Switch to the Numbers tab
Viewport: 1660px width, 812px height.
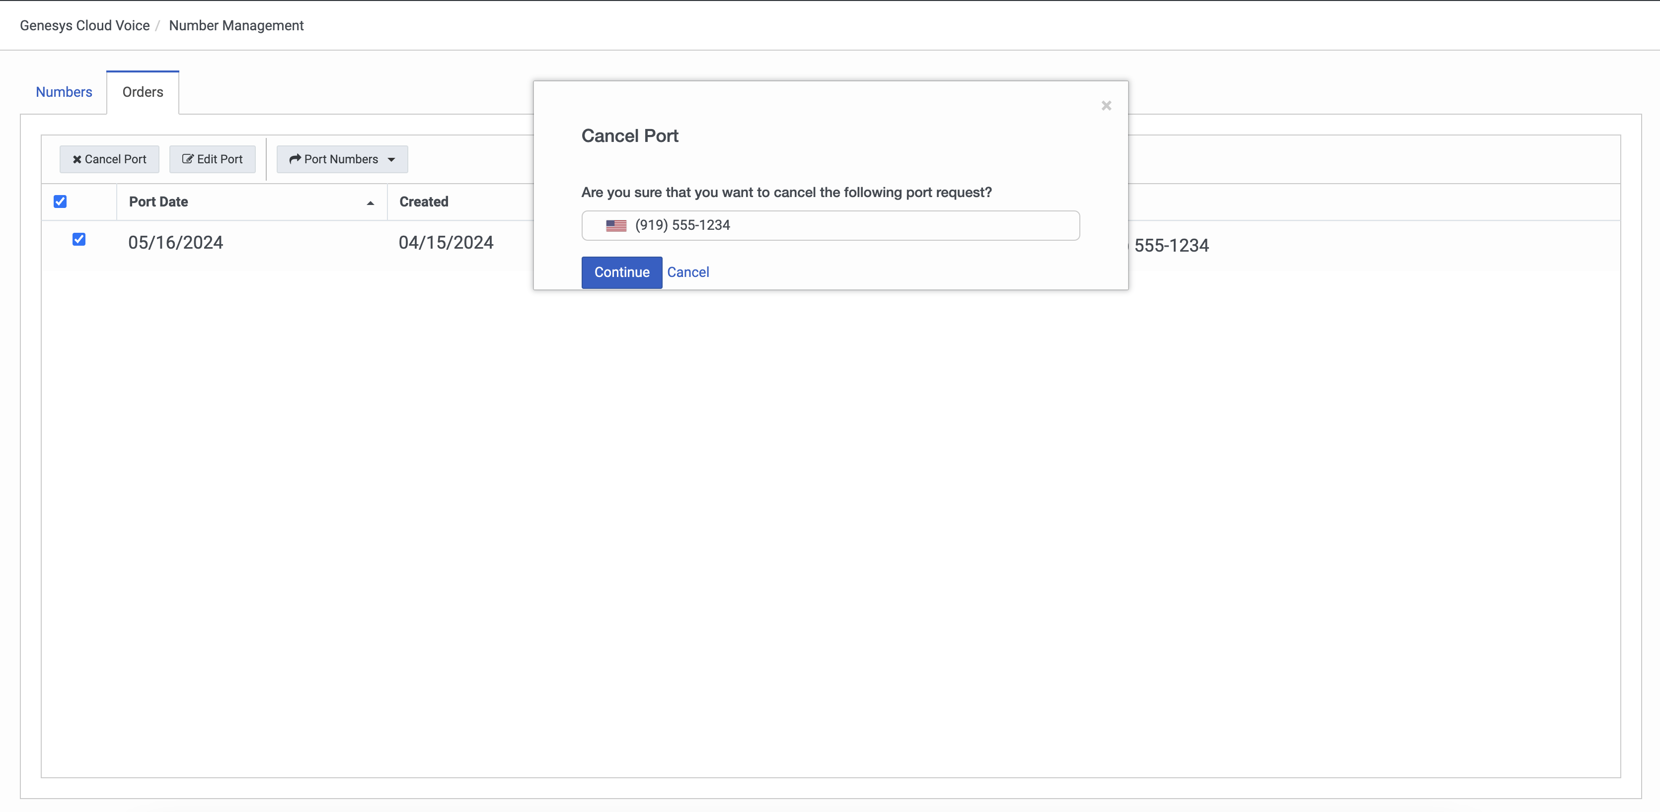click(x=64, y=92)
